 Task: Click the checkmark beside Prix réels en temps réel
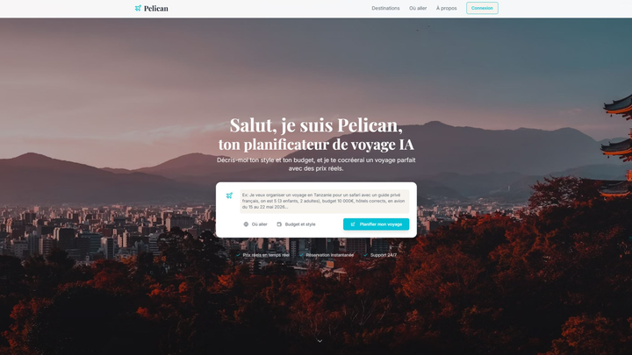238,255
